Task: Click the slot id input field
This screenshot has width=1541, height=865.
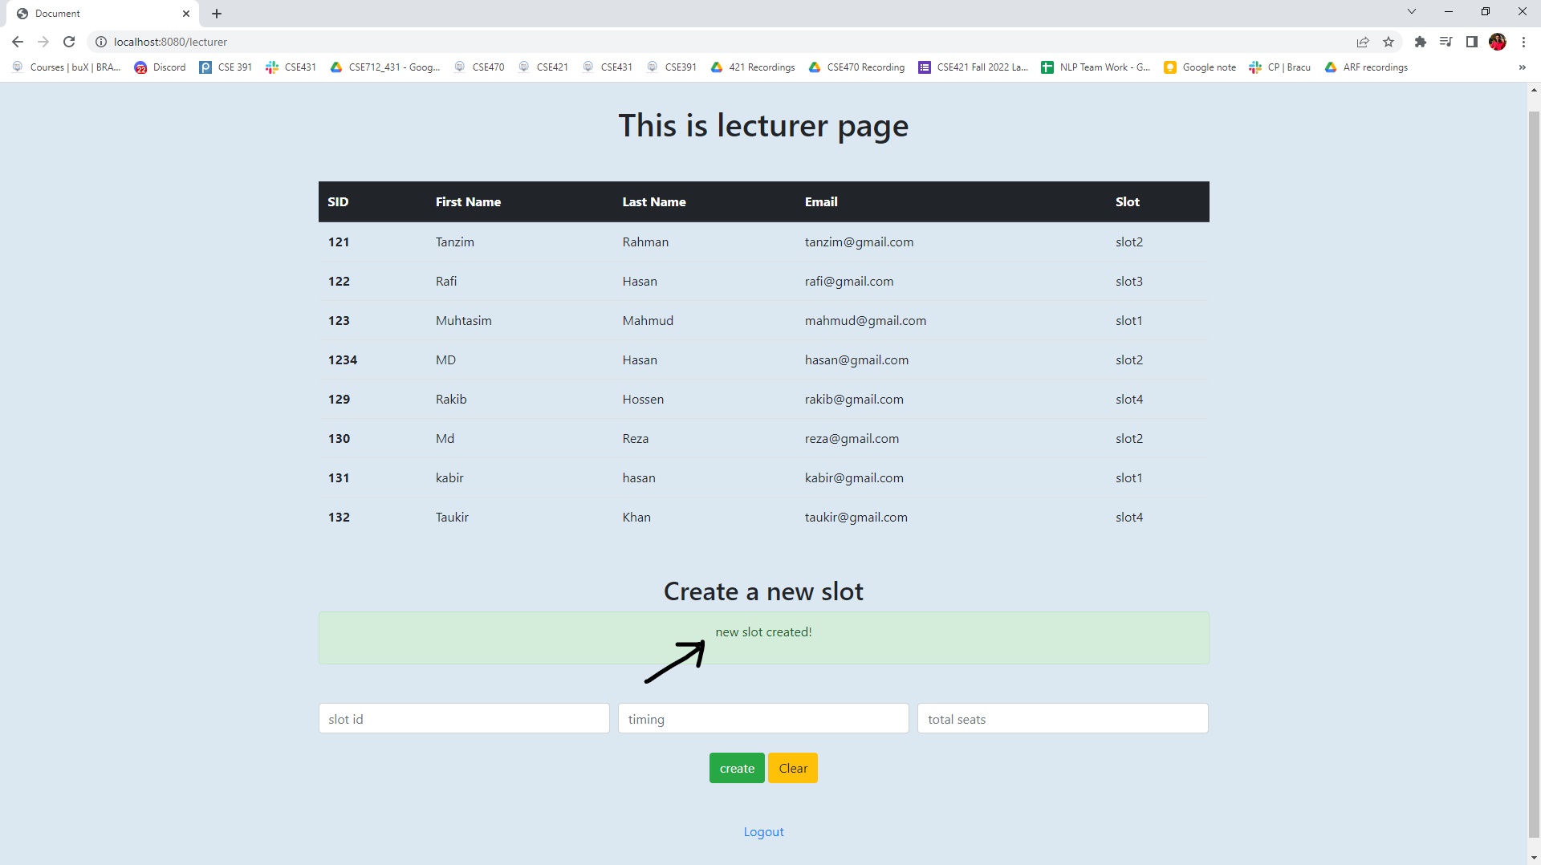Action: click(464, 718)
